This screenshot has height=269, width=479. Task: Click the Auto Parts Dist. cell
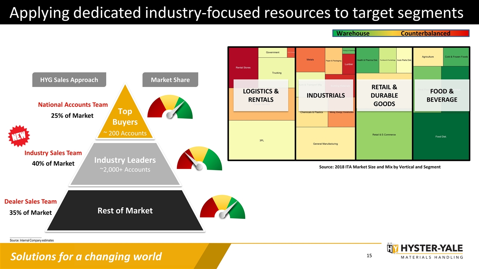click(404, 60)
